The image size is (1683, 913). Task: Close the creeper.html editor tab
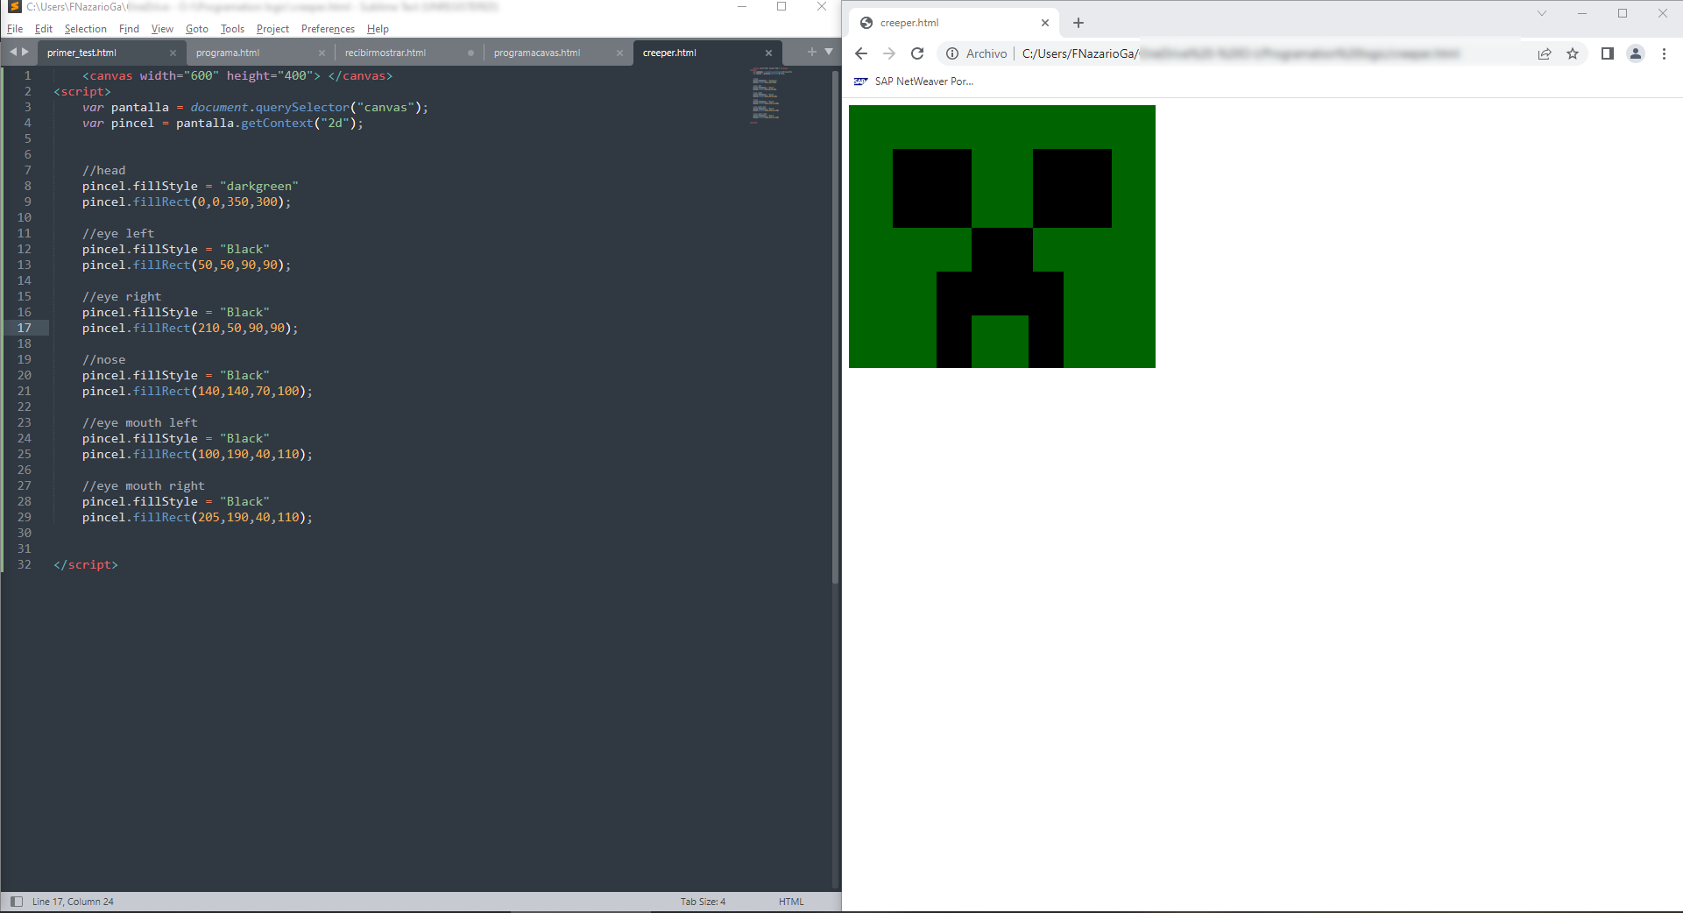tap(768, 53)
